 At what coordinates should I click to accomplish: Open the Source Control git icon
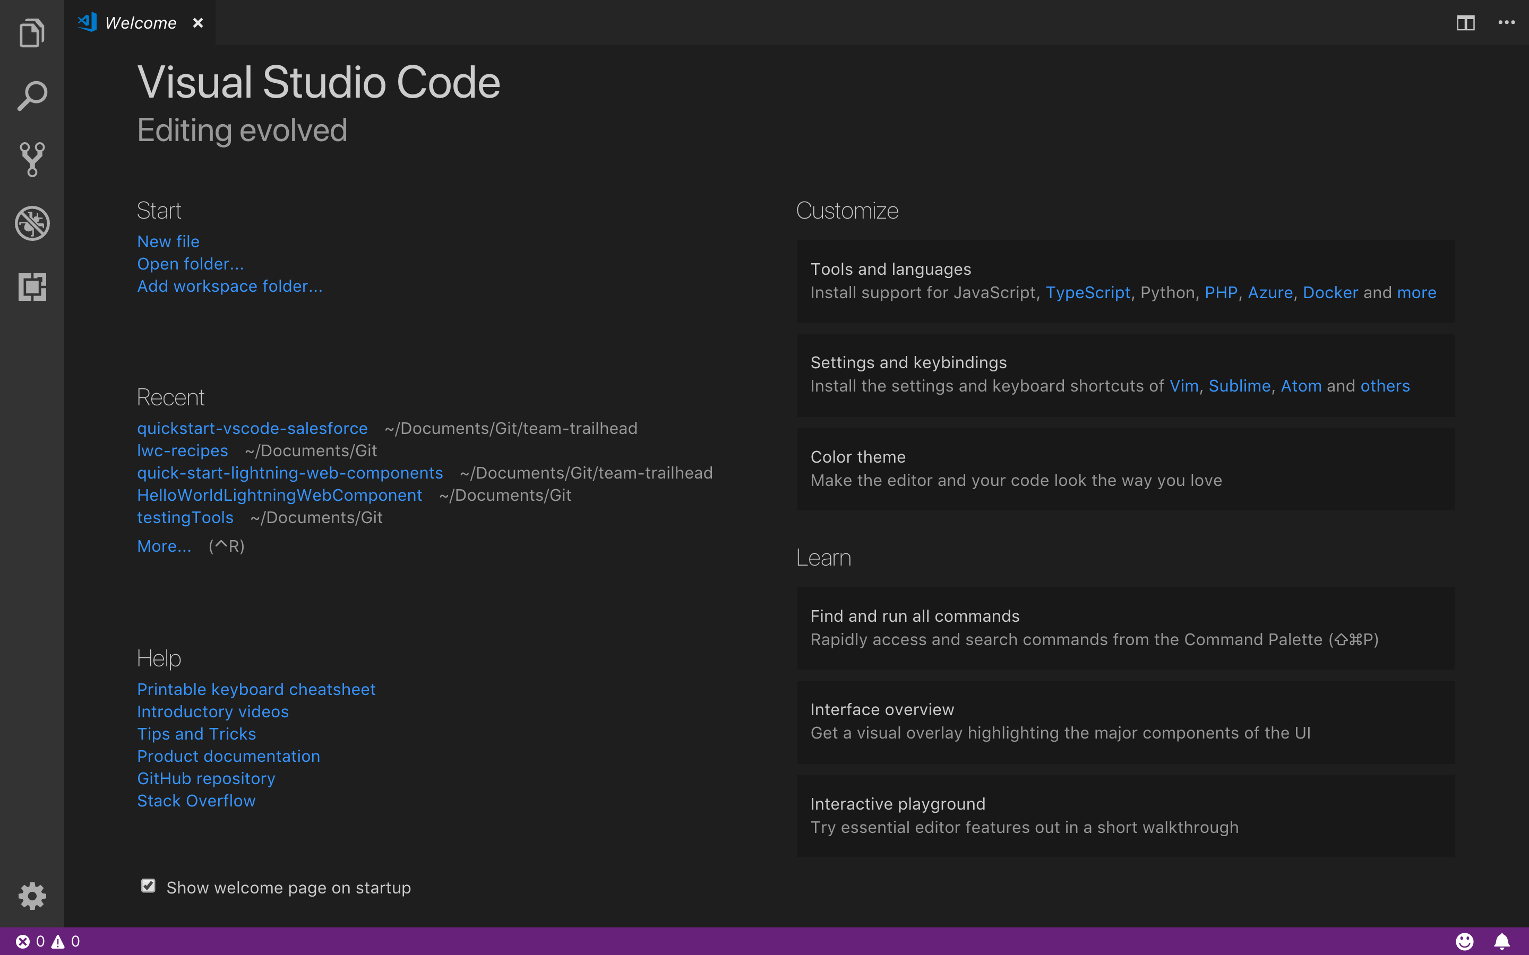pyautogui.click(x=32, y=160)
